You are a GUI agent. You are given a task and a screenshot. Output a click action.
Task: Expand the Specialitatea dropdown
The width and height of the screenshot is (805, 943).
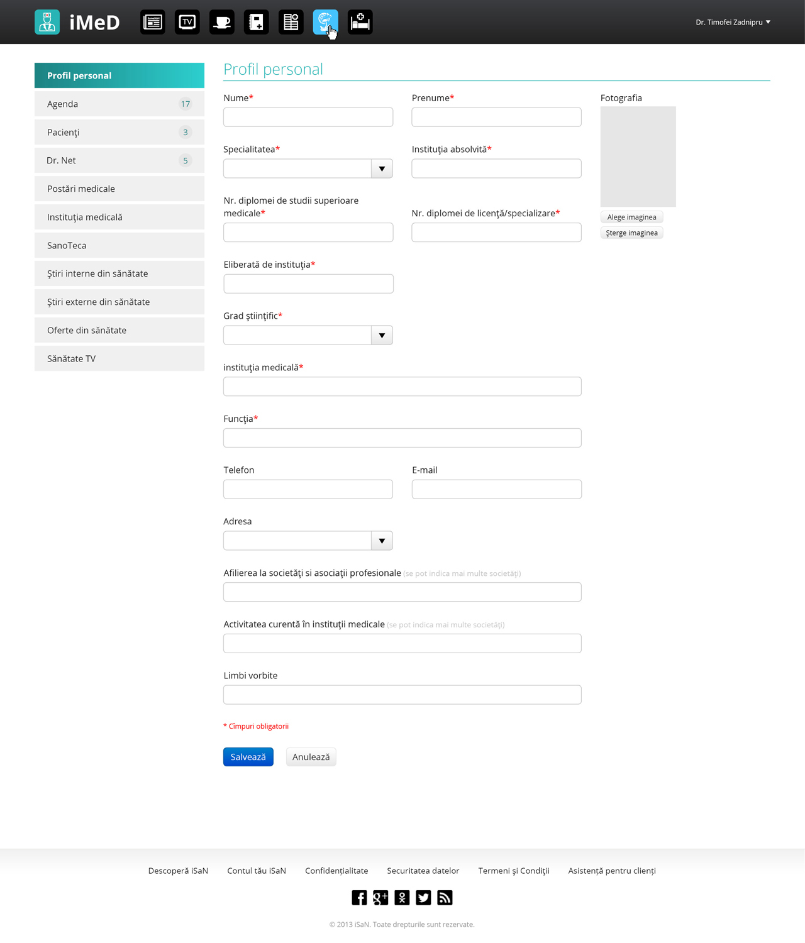click(382, 168)
